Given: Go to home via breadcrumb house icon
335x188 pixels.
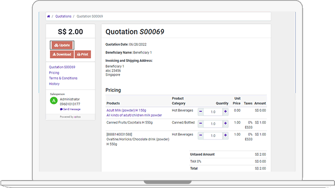Looking at the screenshot, I should (x=49, y=16).
